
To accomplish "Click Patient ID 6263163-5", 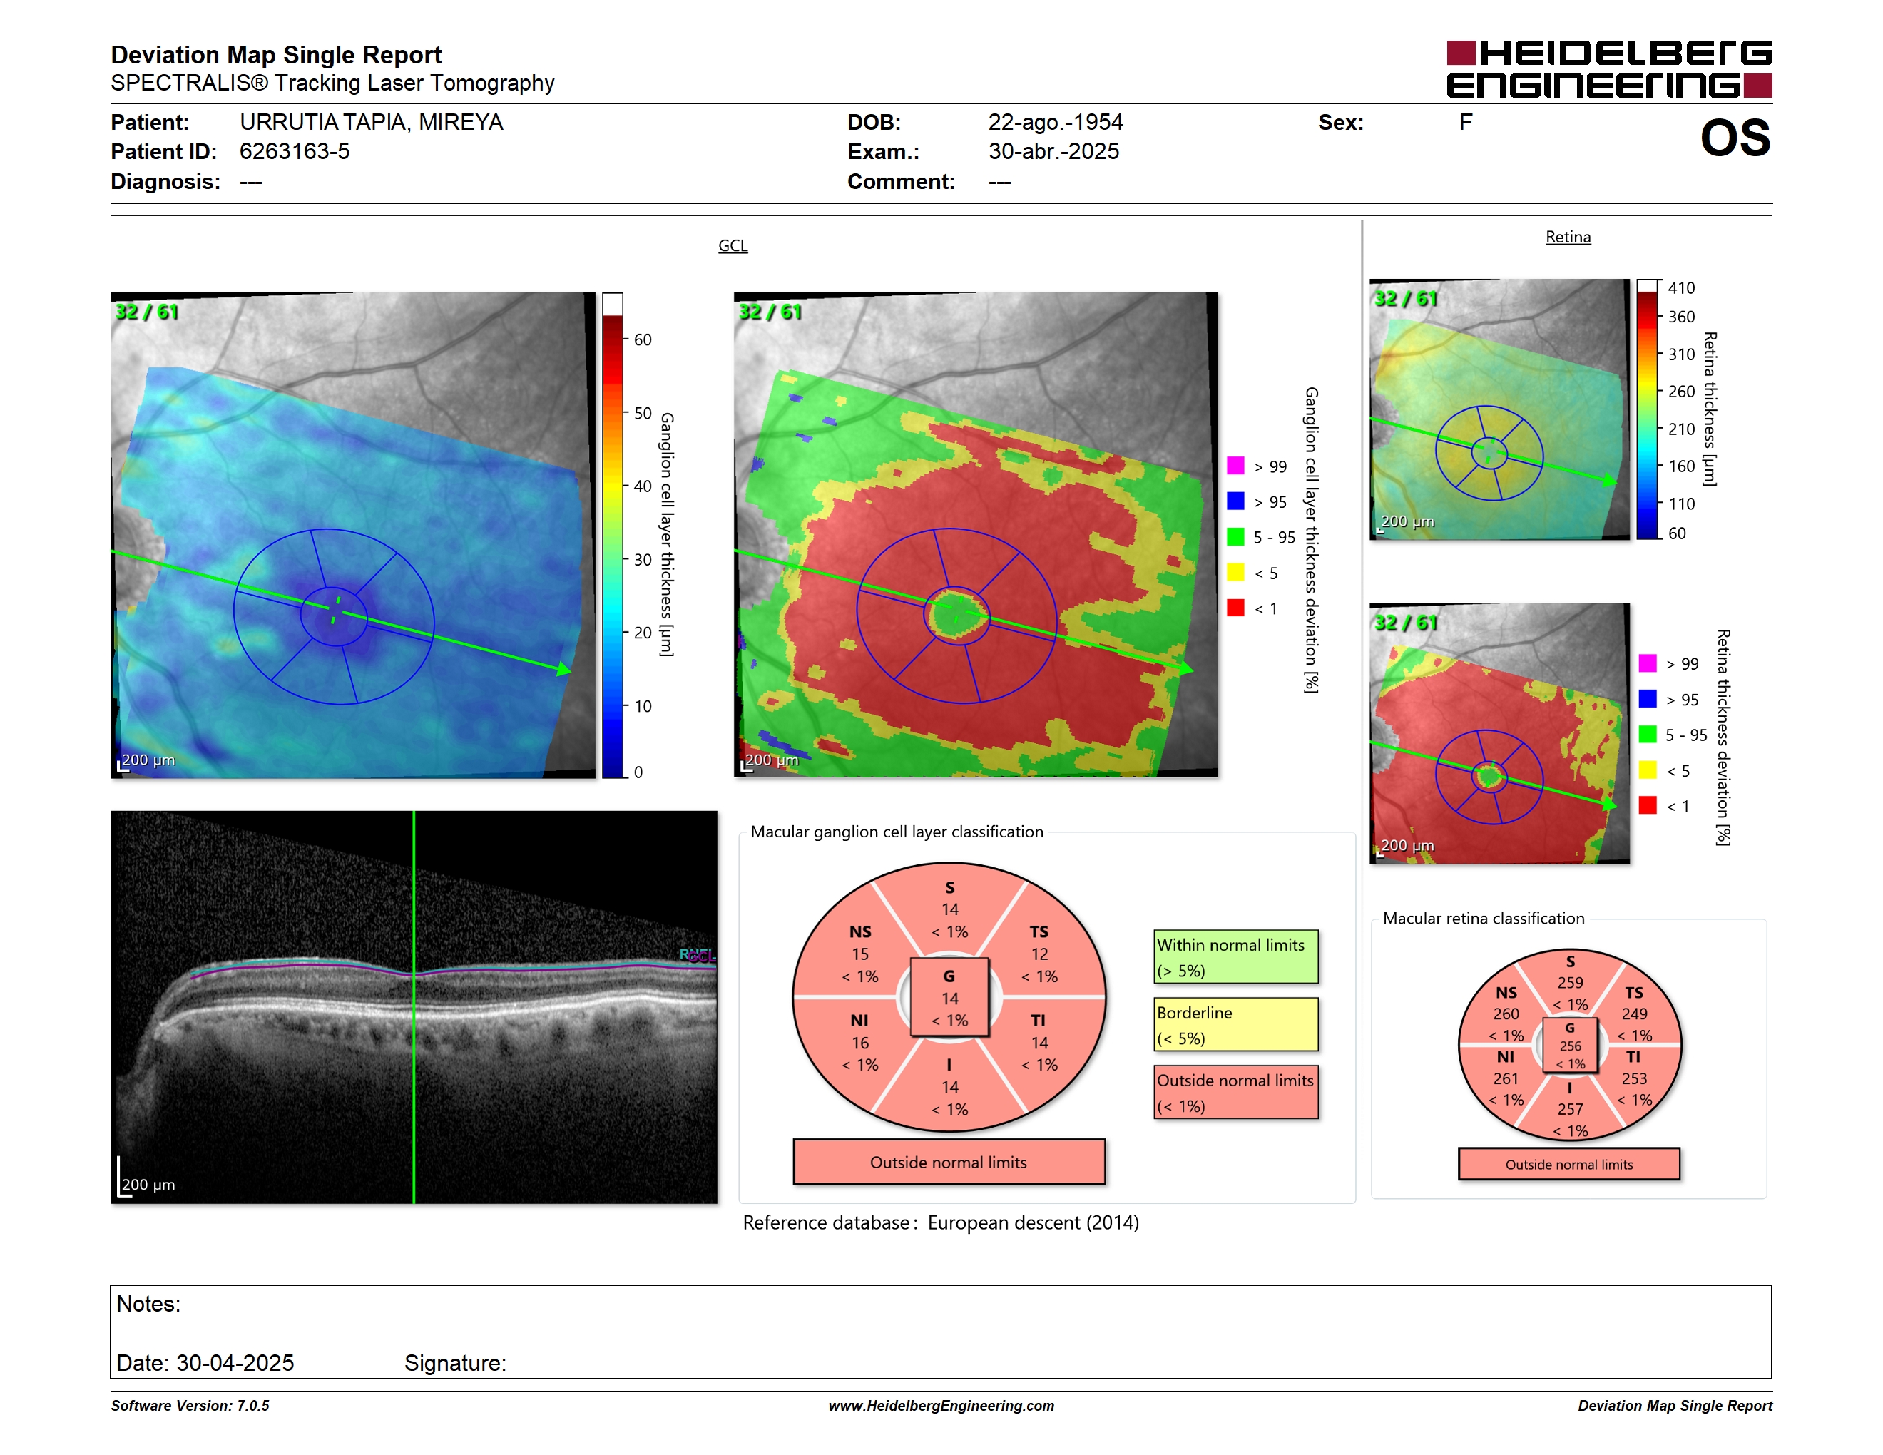I will point(294,152).
